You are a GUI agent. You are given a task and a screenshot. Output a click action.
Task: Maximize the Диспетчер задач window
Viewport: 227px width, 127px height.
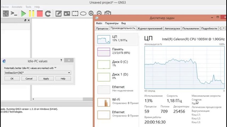point(218,17)
